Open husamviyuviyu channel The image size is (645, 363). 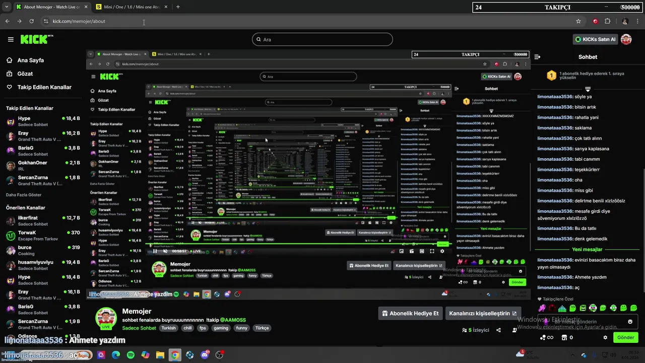coord(43,265)
